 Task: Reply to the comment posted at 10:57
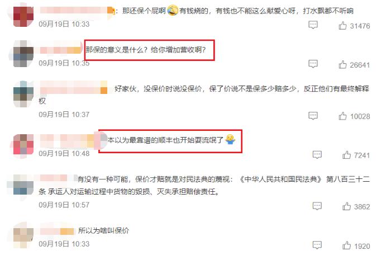pos(317,206)
